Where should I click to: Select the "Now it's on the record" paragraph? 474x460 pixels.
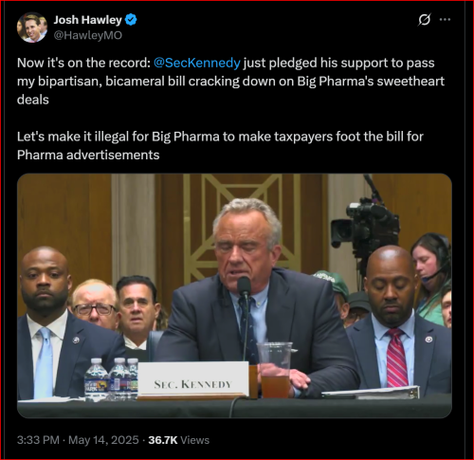pos(230,82)
